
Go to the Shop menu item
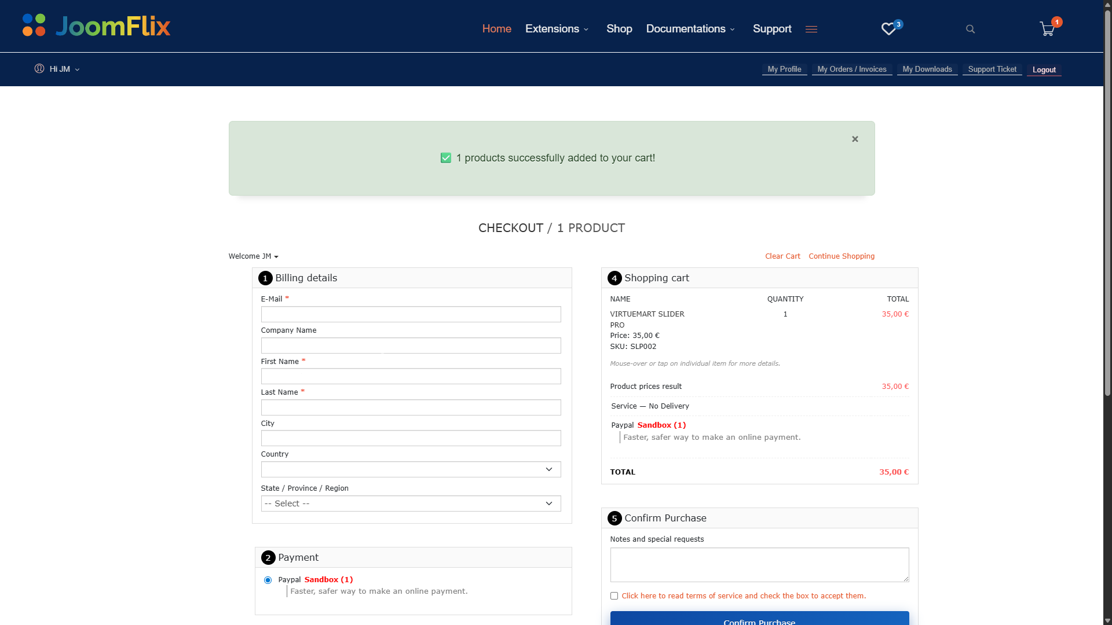pos(619,29)
